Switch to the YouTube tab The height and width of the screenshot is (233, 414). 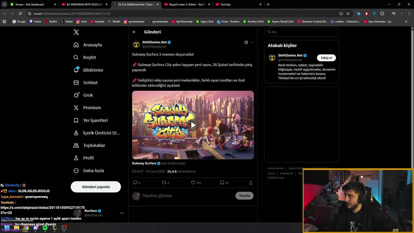[x=239, y=5]
